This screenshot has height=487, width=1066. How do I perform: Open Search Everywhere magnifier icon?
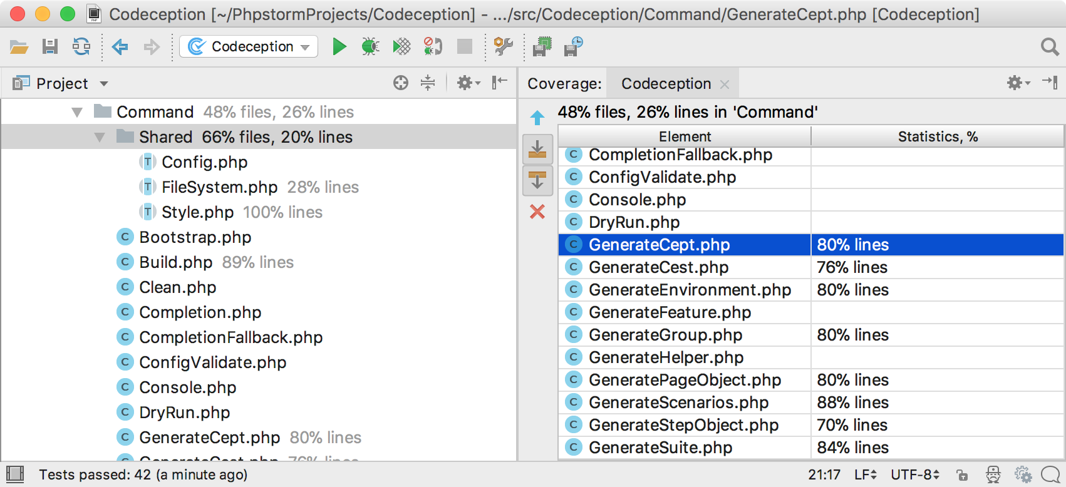(x=1050, y=47)
